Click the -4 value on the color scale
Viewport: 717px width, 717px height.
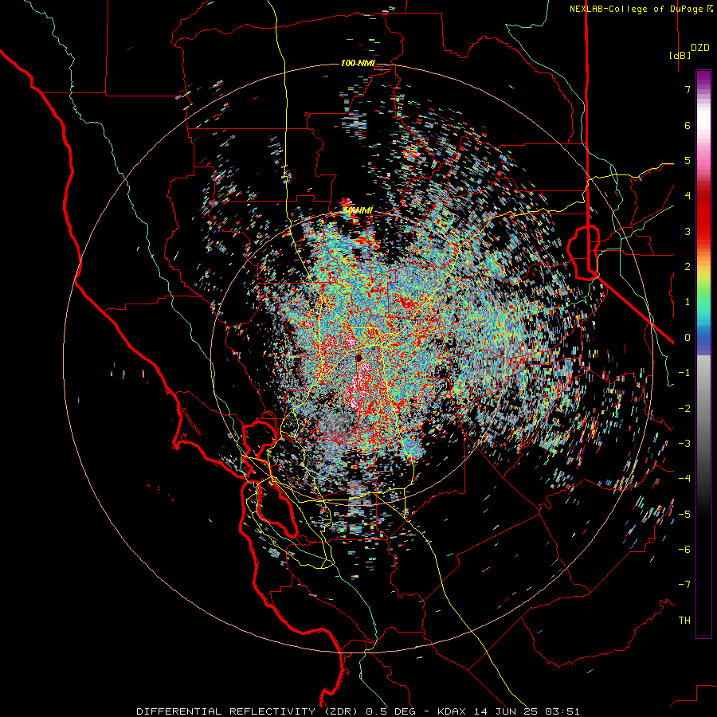[684, 479]
